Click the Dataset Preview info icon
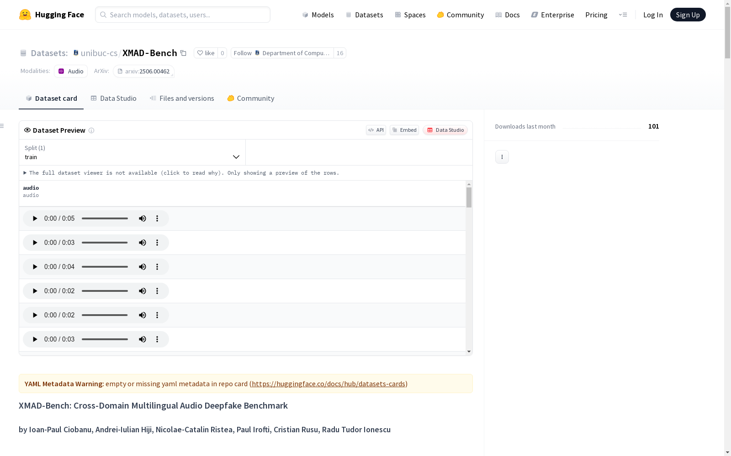This screenshot has width=731, height=456. pyautogui.click(x=91, y=130)
